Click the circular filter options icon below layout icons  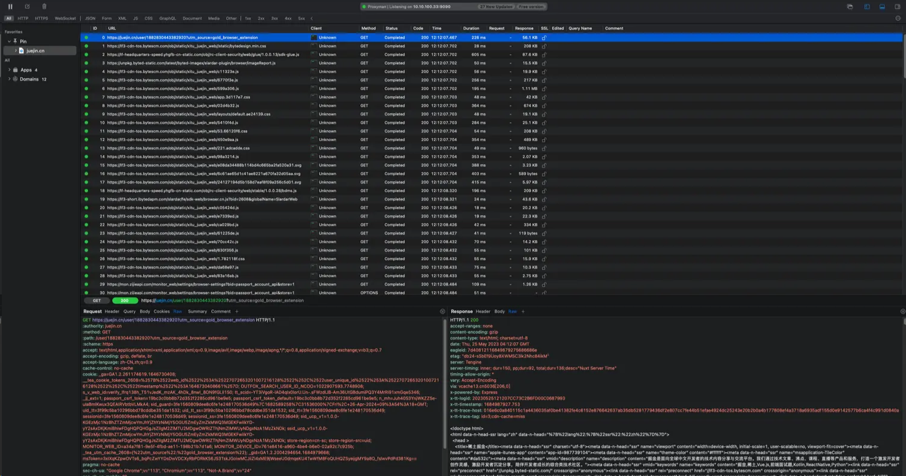point(898,19)
